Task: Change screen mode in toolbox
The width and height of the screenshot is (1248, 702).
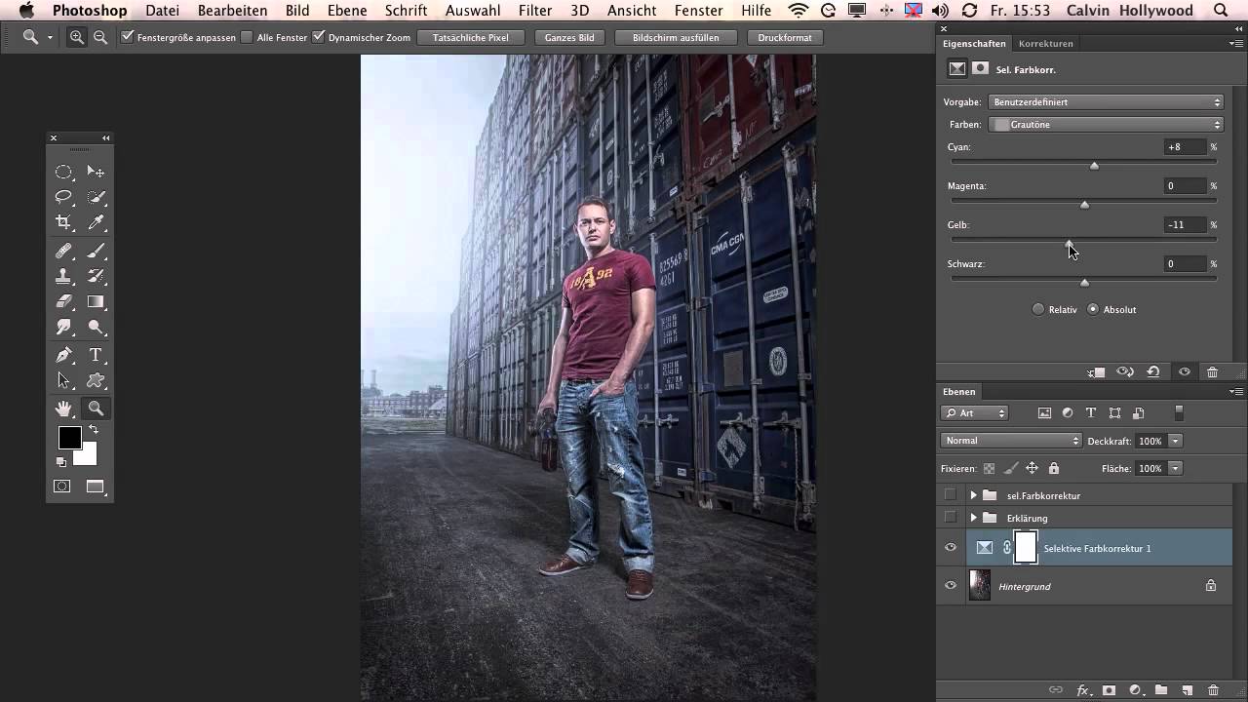Action: tap(96, 487)
